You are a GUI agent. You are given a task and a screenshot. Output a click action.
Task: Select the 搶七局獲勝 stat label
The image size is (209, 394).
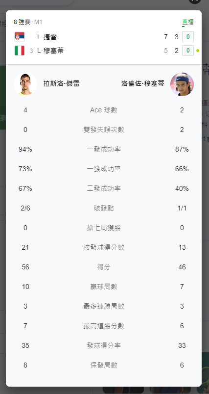point(104,228)
